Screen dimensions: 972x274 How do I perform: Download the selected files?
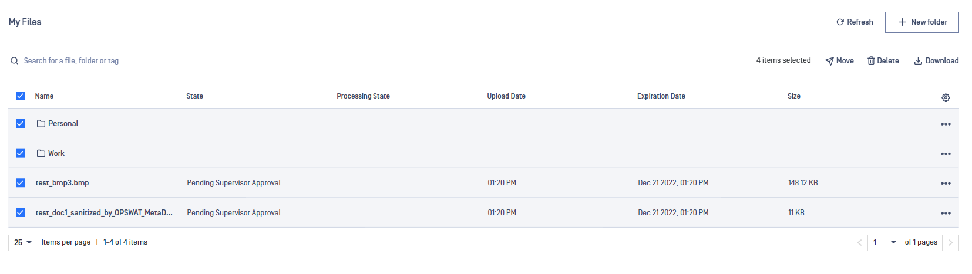coord(936,61)
